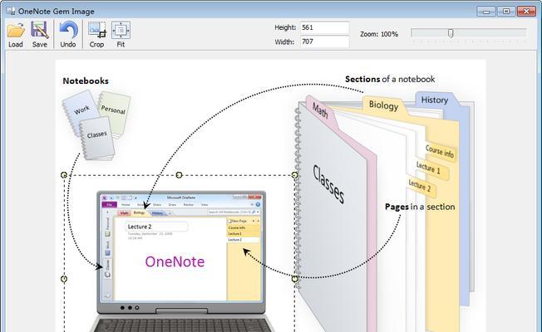
Task: Fit the image to window
Action: tap(121, 30)
